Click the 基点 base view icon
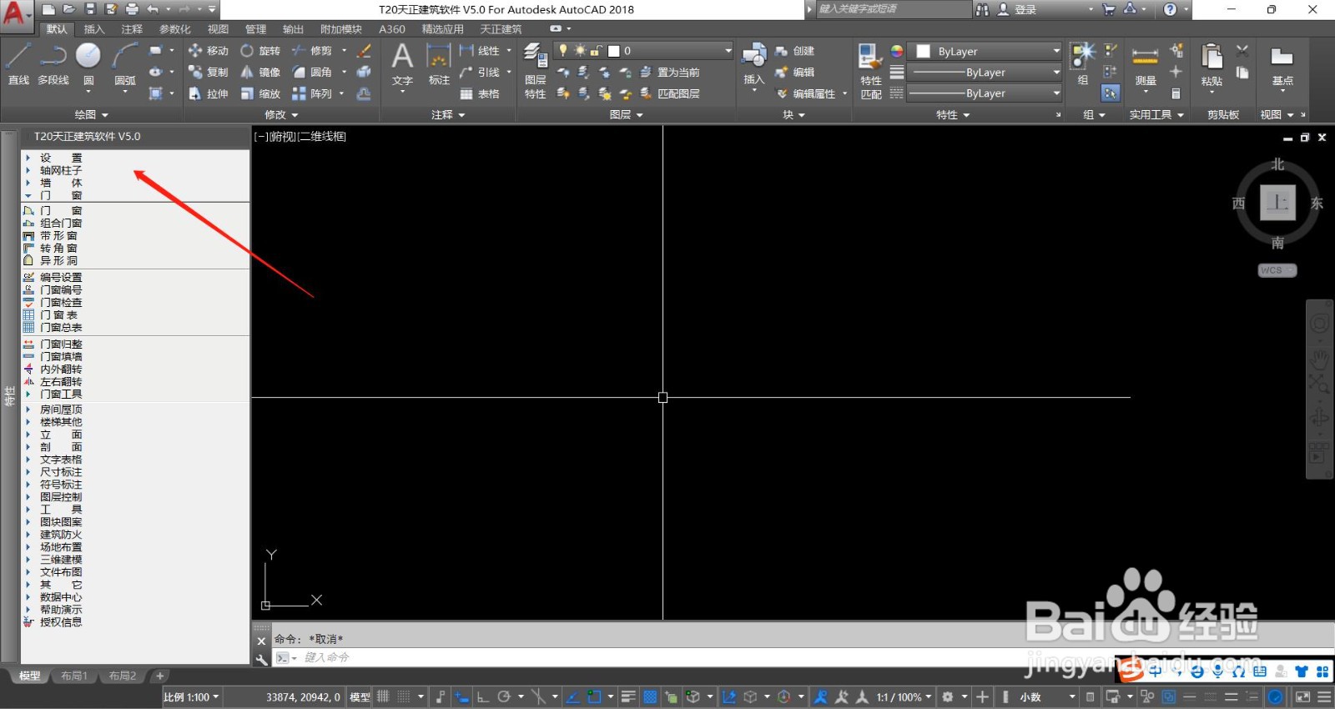1335x709 pixels. click(x=1282, y=65)
